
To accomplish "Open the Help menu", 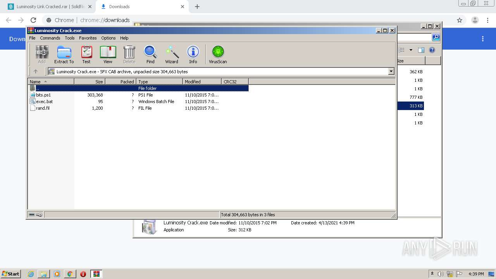I will point(124,38).
